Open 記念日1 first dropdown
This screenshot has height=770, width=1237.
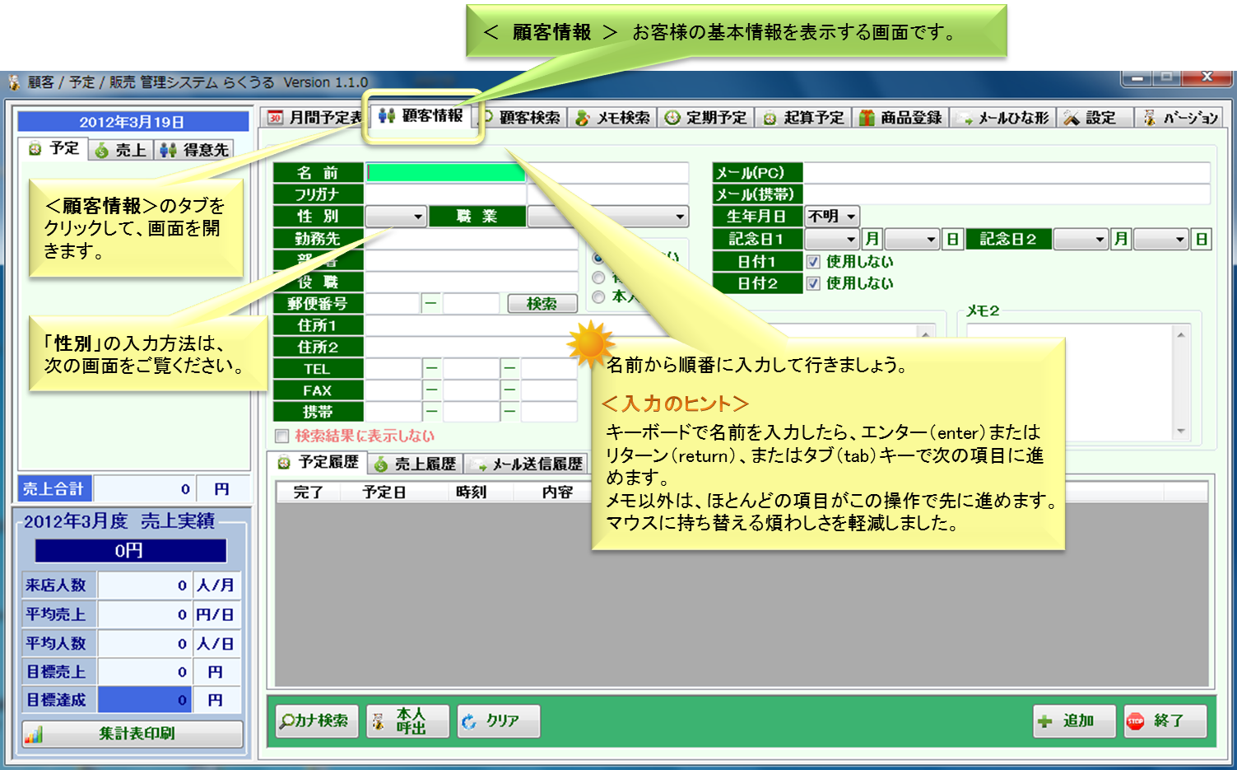(832, 239)
